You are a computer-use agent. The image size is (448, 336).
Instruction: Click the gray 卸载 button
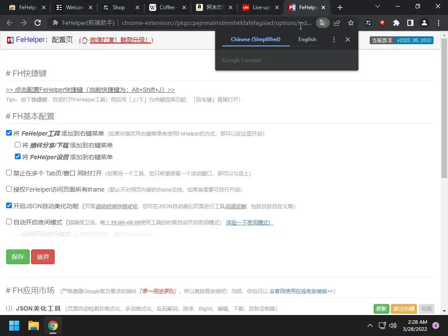coord(427,309)
